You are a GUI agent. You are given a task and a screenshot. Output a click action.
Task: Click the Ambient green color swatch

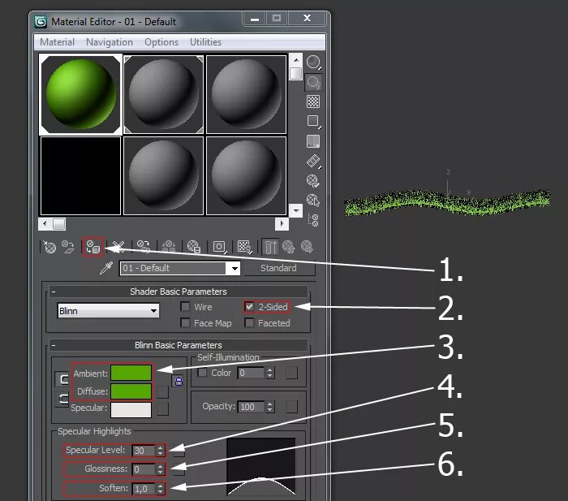131,373
